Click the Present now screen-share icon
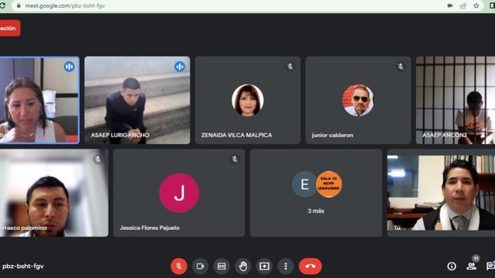The width and height of the screenshot is (495, 278). tap(264, 267)
